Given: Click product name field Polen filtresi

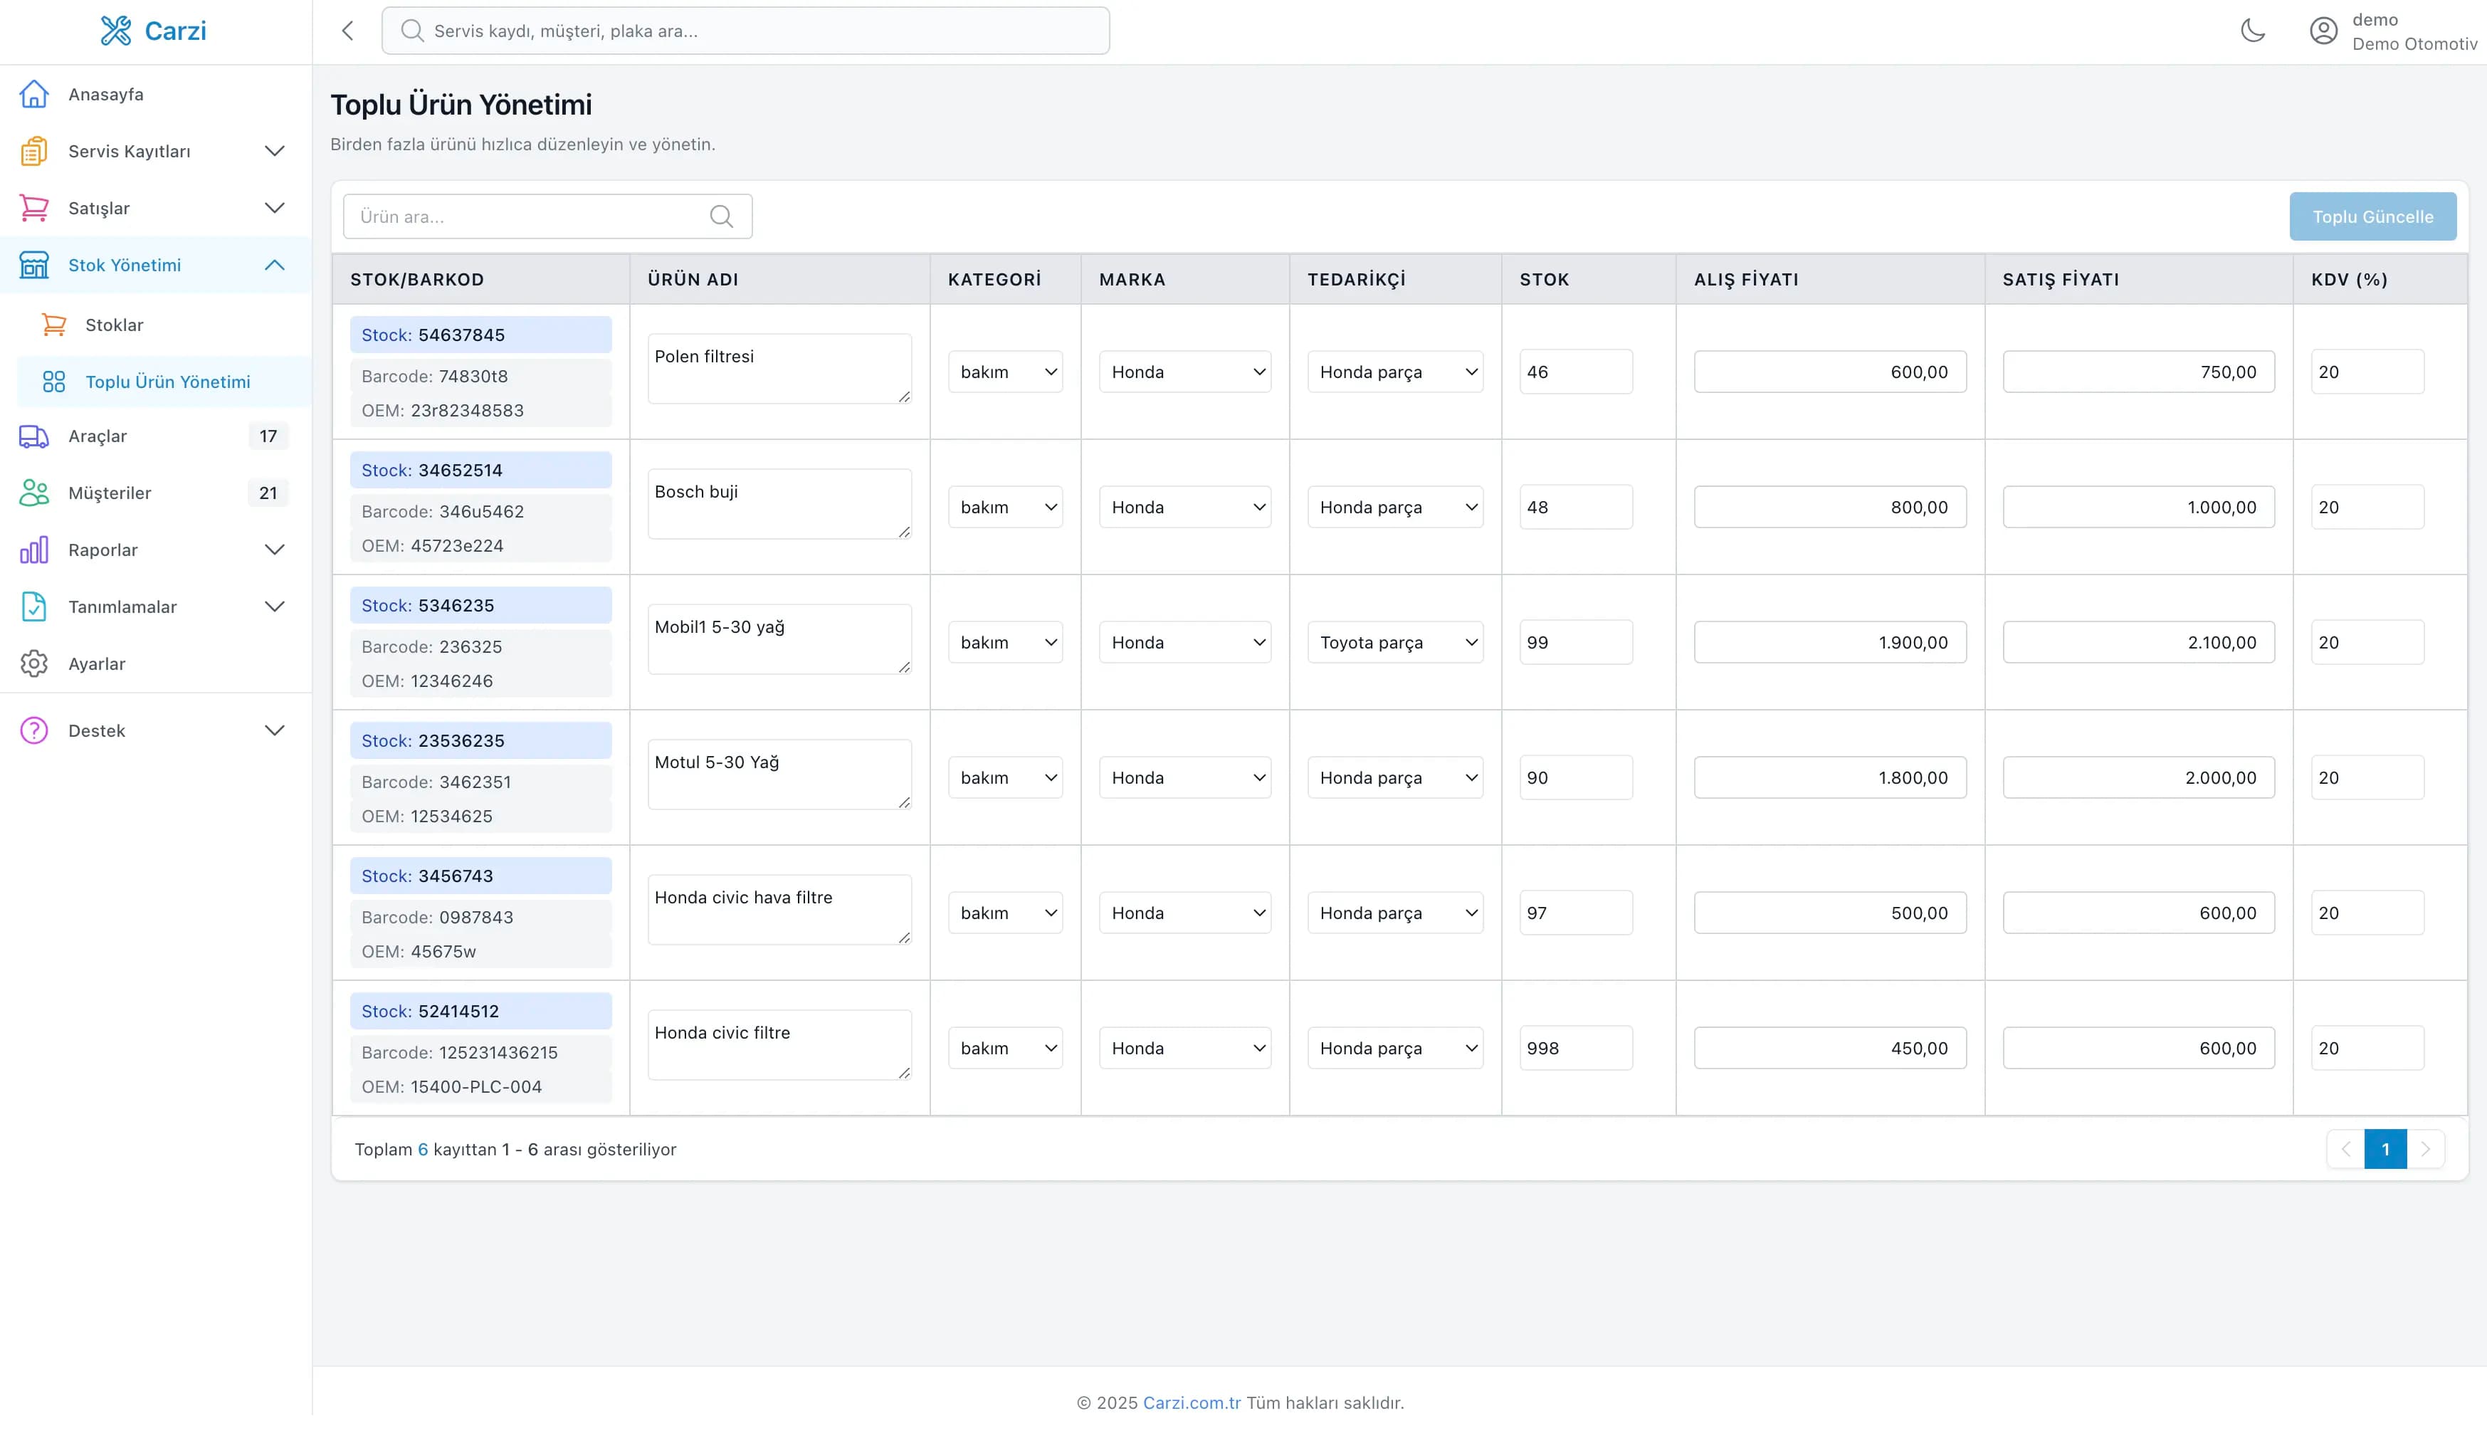Looking at the screenshot, I should tap(779, 368).
